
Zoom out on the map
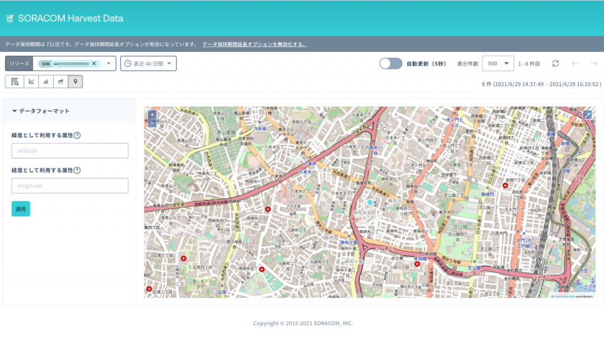coord(152,123)
